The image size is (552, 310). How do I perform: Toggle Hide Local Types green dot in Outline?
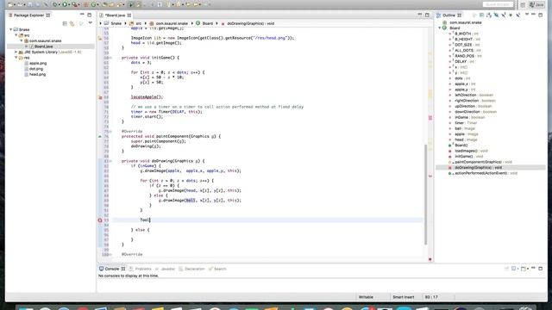511,15
